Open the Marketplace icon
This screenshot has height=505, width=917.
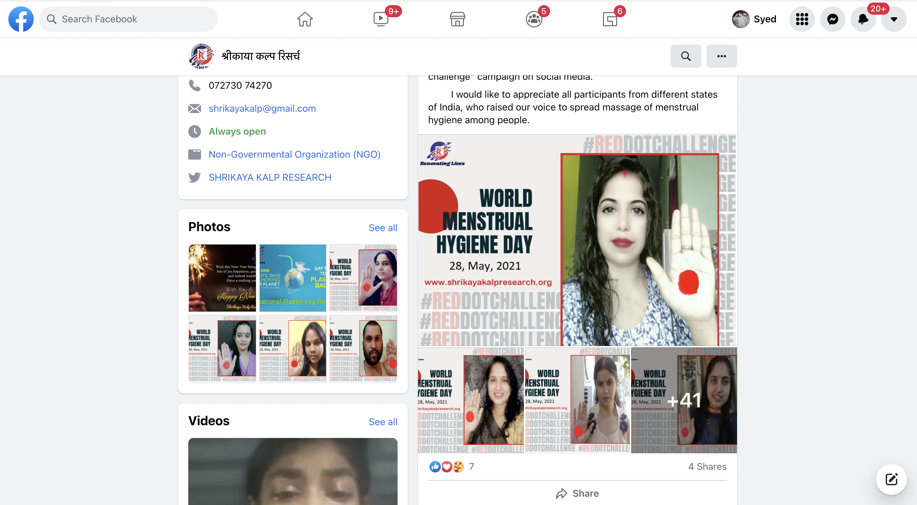[x=457, y=19]
